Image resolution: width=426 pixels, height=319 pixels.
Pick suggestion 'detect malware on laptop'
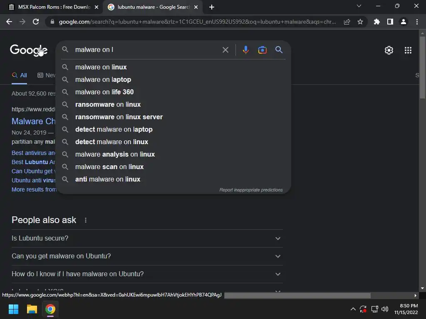(x=173, y=130)
